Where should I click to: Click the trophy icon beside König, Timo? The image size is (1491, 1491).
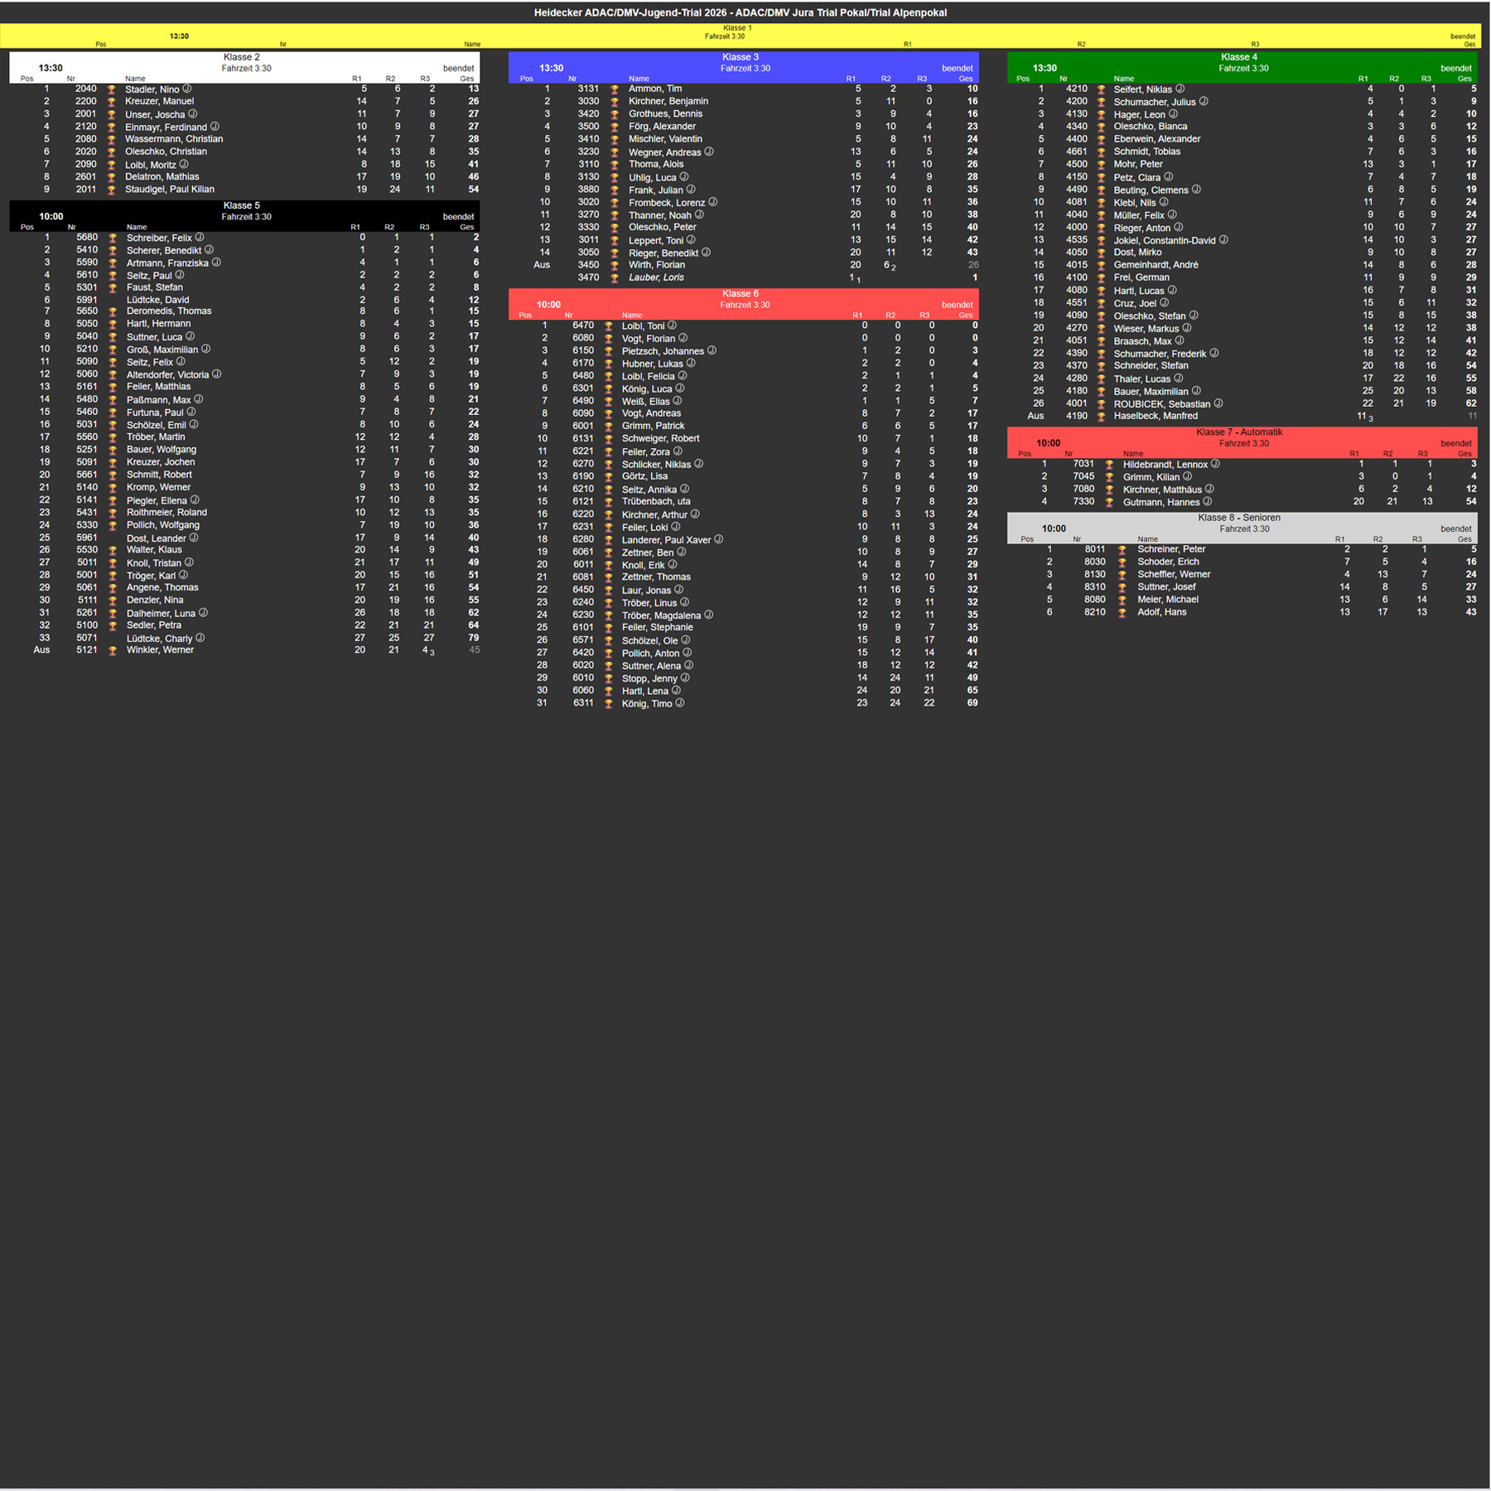(x=609, y=704)
